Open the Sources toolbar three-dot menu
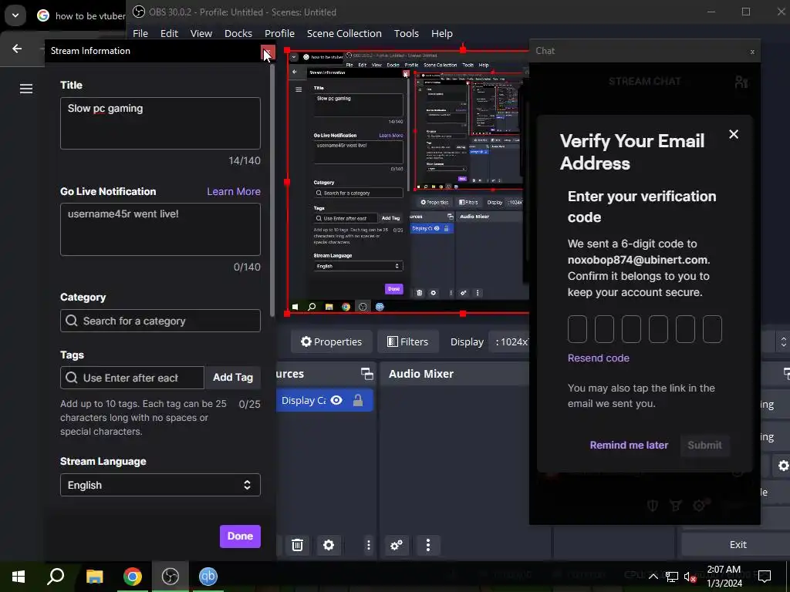 tap(368, 545)
